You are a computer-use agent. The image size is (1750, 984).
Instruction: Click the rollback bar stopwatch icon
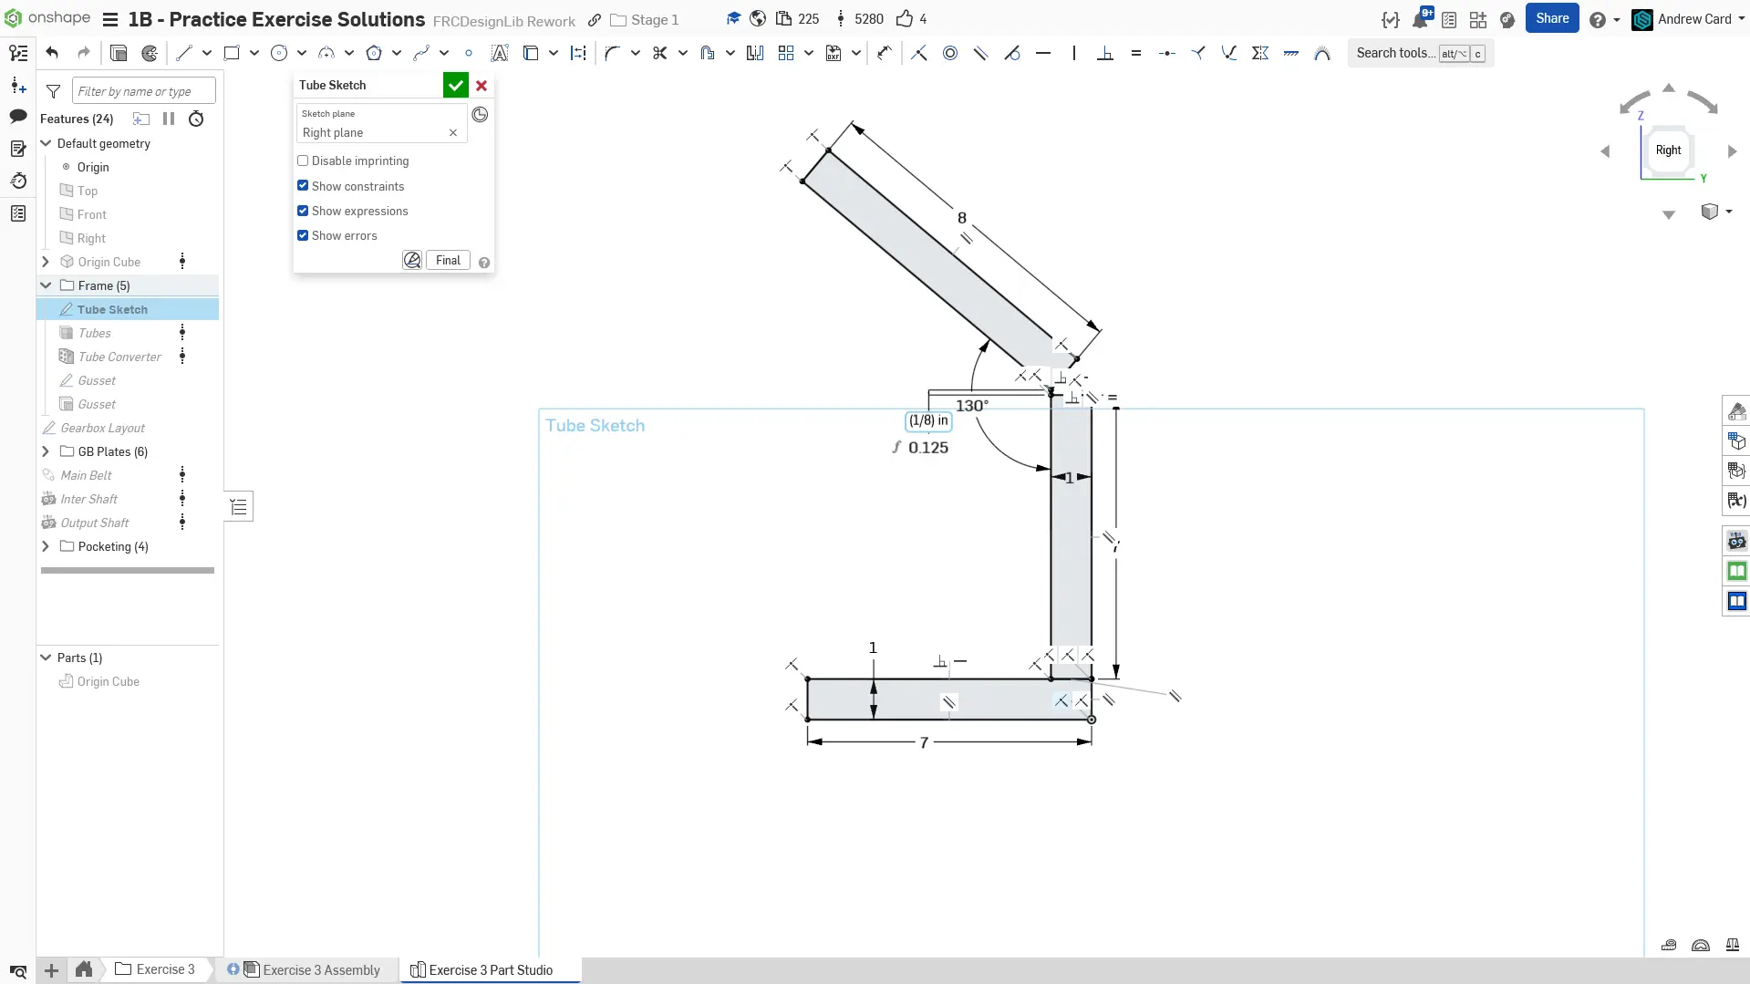196,119
